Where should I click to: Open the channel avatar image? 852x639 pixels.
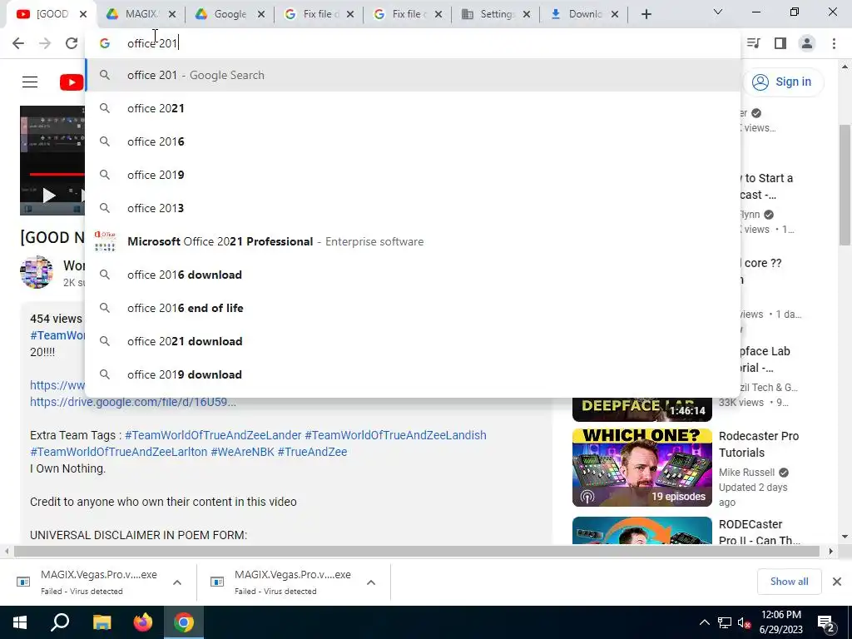[37, 272]
